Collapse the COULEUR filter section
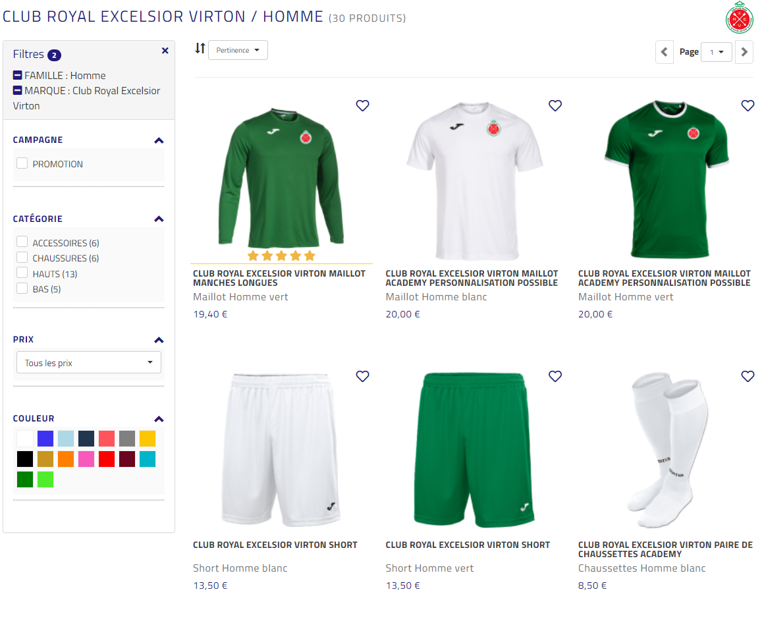The image size is (760, 623). pyautogui.click(x=158, y=418)
